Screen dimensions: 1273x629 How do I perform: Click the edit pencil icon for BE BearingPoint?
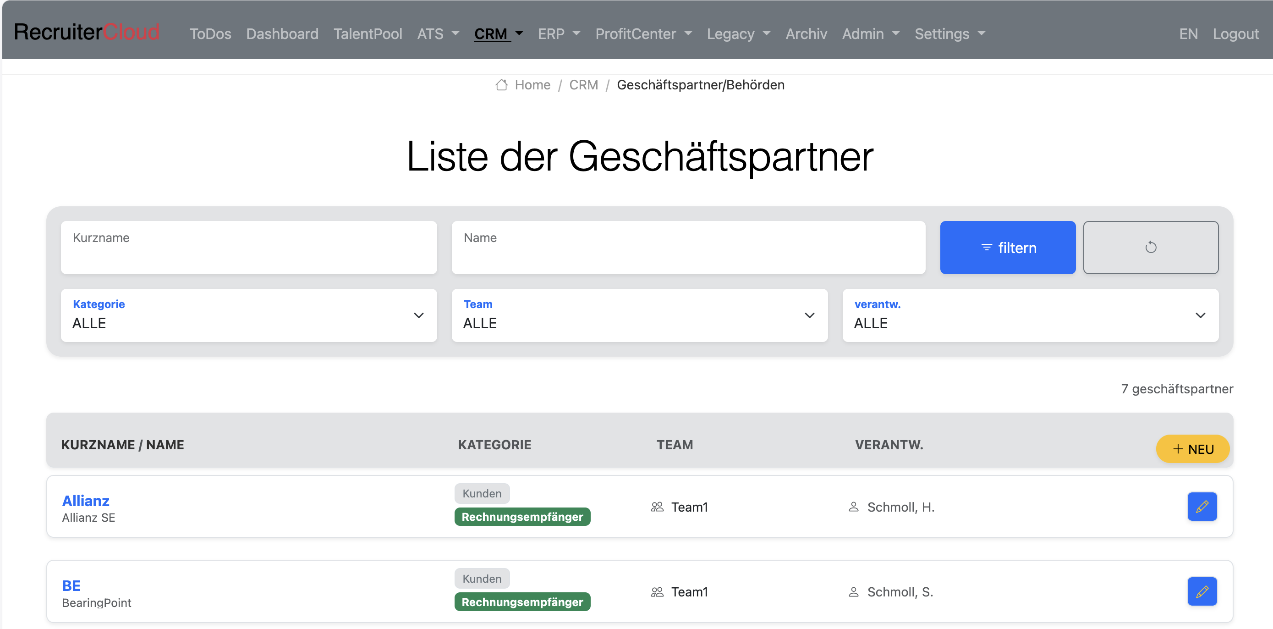point(1202,591)
